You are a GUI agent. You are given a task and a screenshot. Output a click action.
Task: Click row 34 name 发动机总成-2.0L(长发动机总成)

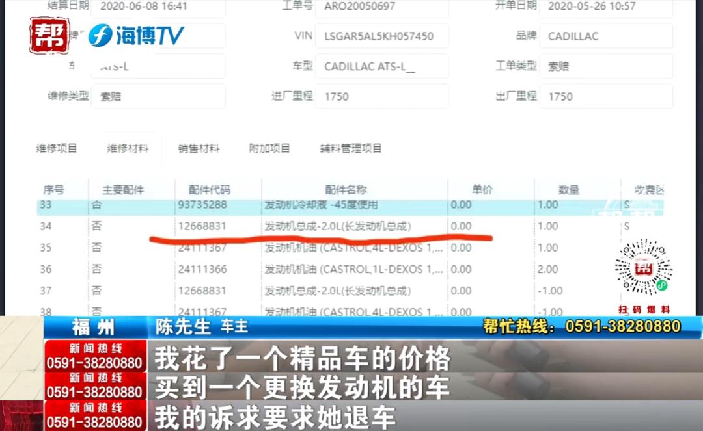tap(338, 226)
